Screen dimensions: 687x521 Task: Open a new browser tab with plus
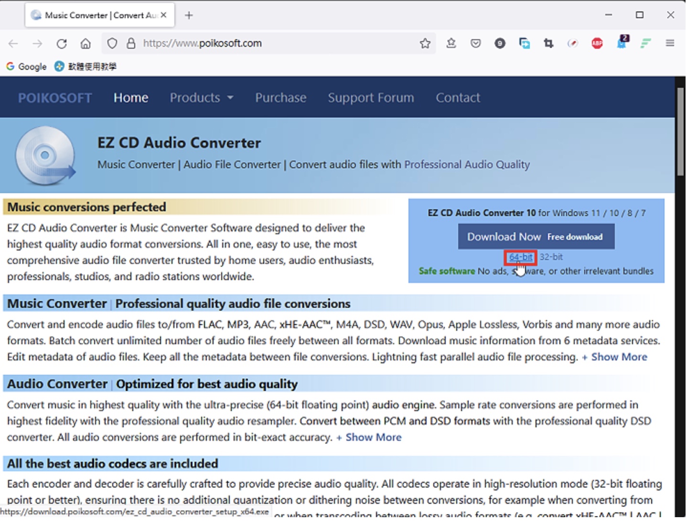189,15
